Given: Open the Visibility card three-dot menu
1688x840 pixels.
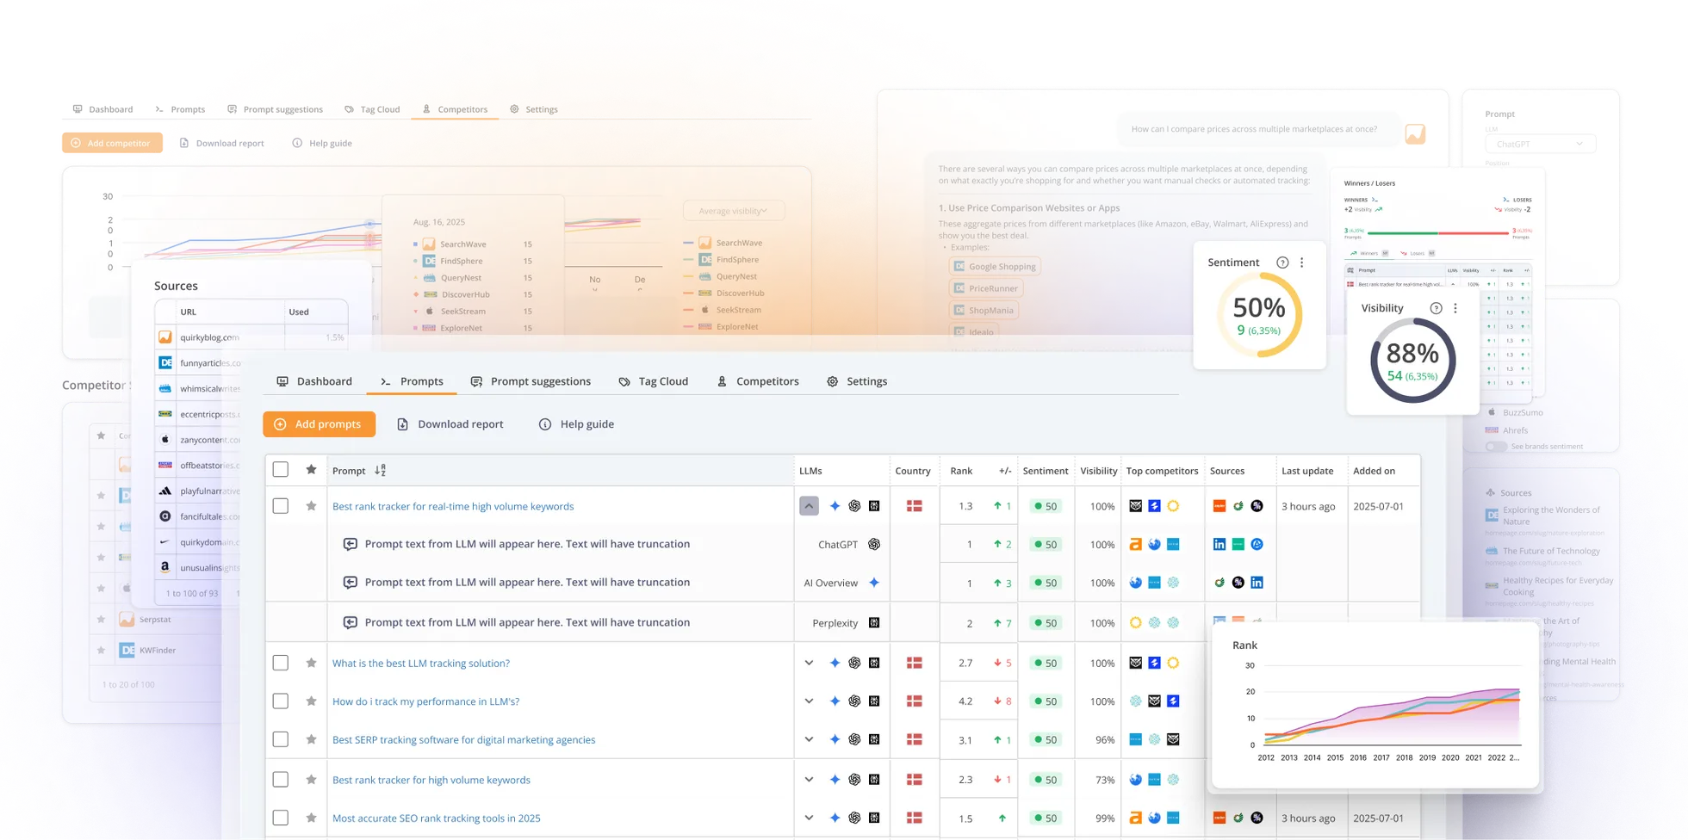Looking at the screenshot, I should point(1455,308).
